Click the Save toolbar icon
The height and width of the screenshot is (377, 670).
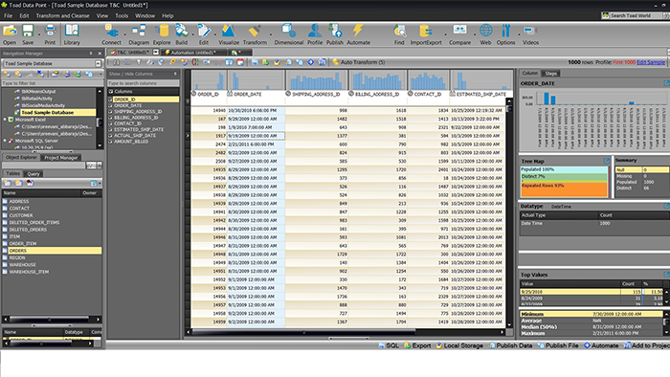point(28,34)
